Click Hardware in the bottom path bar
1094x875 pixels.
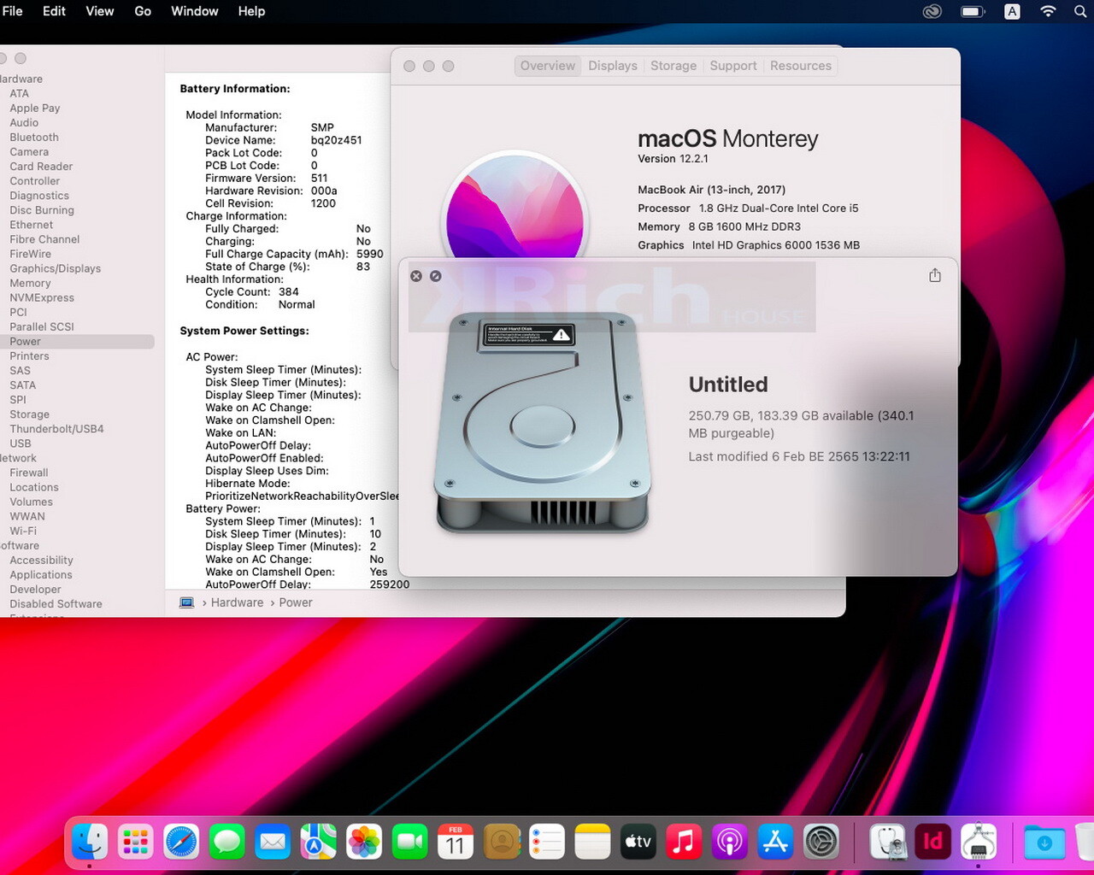237,602
